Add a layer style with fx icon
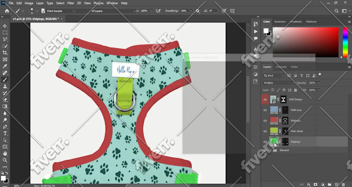 309,184
